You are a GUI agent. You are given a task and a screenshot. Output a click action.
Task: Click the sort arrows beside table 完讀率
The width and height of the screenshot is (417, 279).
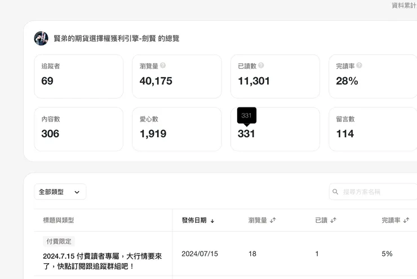pyautogui.click(x=406, y=220)
